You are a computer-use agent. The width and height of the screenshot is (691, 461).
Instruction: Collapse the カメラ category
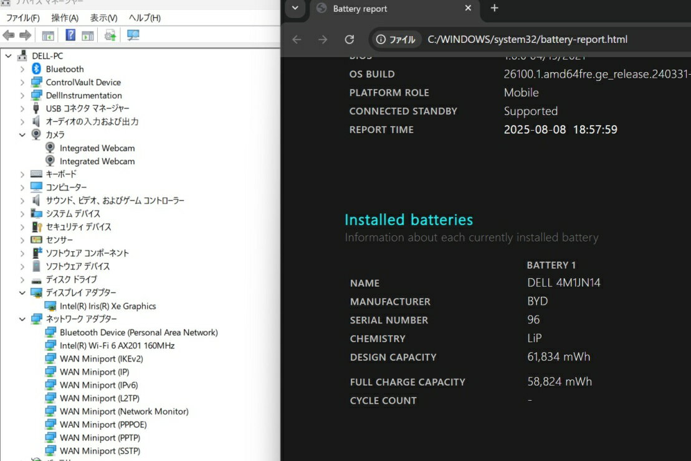click(x=22, y=135)
